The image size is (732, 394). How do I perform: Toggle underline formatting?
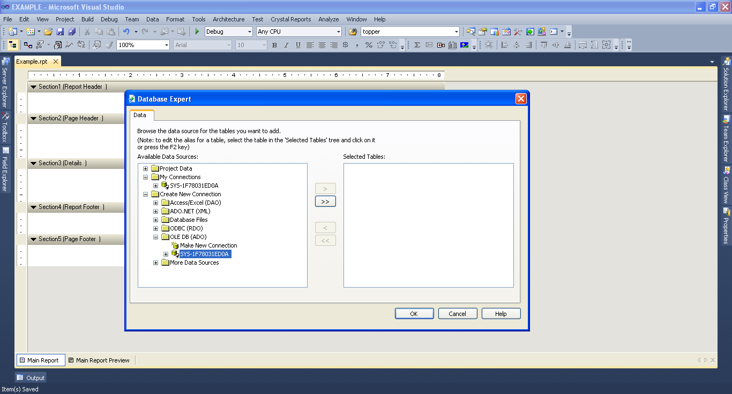coord(297,45)
